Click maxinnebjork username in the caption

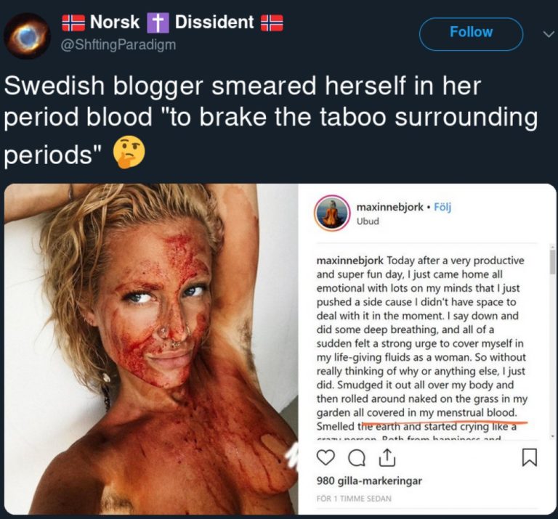click(x=349, y=261)
